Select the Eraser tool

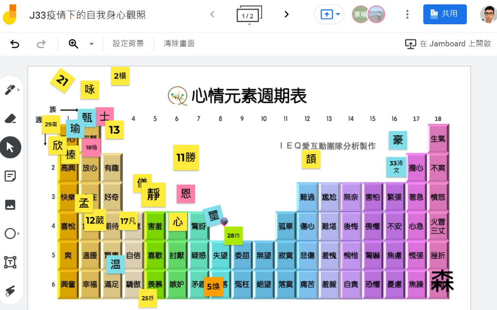point(10,118)
